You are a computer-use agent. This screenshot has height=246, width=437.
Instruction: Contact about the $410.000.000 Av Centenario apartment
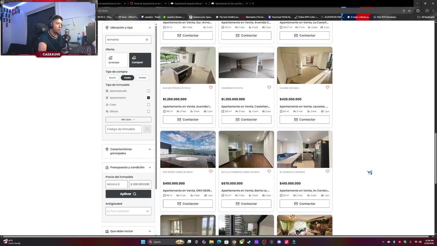305,204
